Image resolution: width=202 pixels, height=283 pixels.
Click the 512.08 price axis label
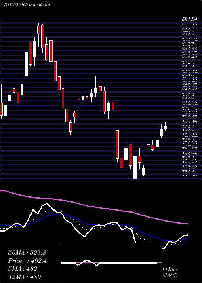[189, 103]
